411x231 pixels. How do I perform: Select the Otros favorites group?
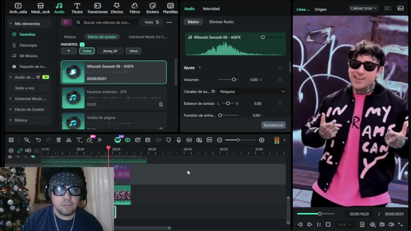pyautogui.click(x=134, y=51)
